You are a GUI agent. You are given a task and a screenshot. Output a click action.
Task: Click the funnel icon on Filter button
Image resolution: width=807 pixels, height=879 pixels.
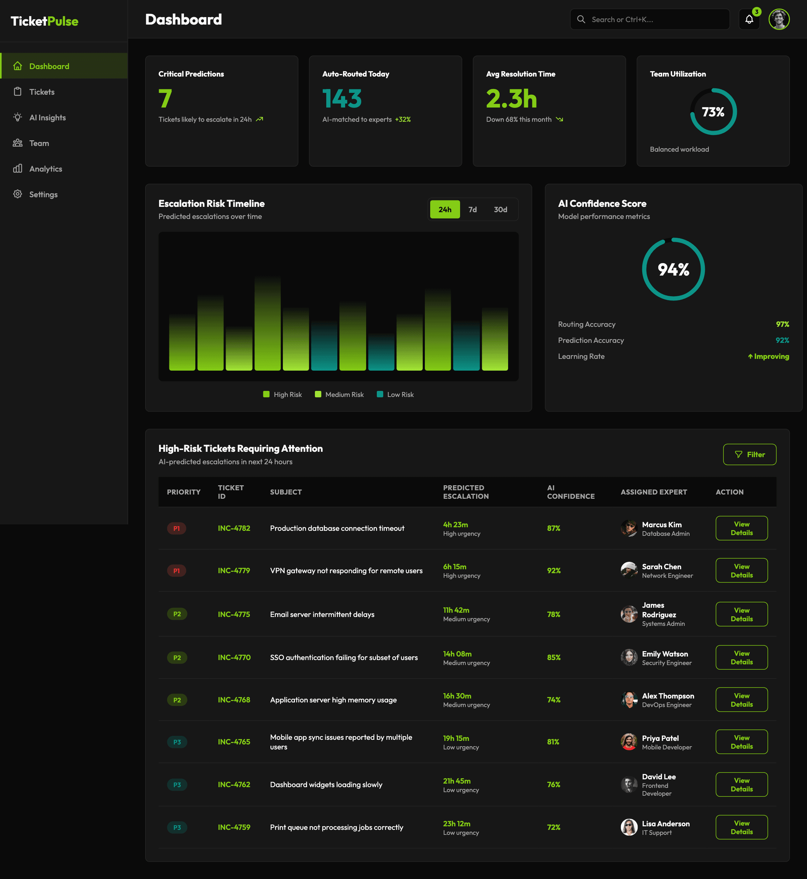pyautogui.click(x=738, y=454)
